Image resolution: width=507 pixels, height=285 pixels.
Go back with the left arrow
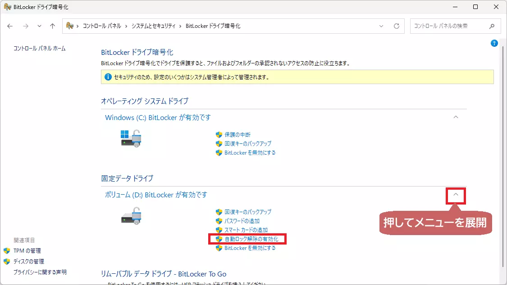coord(10,26)
